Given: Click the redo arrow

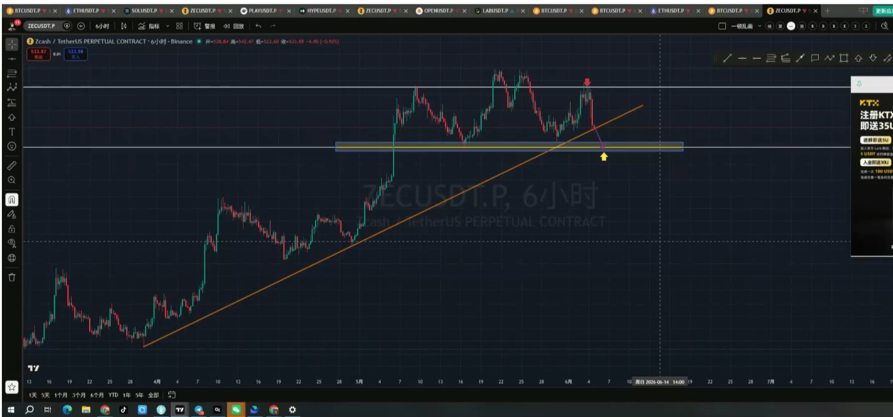Looking at the screenshot, I should pos(273,26).
